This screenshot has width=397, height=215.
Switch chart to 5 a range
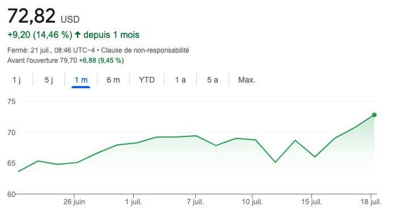(x=213, y=80)
